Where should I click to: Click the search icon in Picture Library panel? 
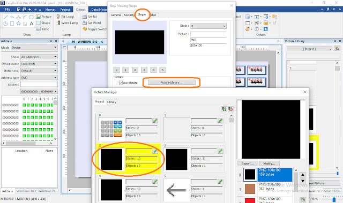coord(337,49)
